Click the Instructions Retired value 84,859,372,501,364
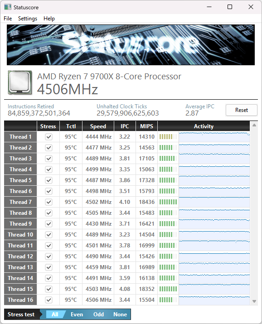This screenshot has width=262, height=324. [39, 113]
